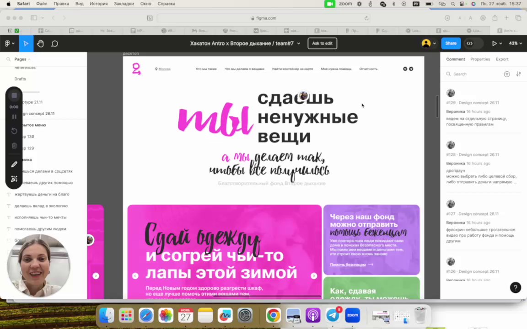527x329 pixels.
Task: Click the blue Share button
Action: pos(451,43)
